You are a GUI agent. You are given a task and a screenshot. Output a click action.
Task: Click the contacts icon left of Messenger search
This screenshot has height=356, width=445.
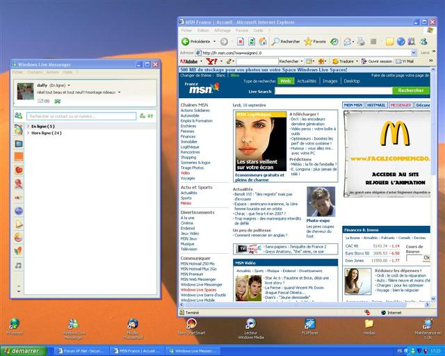click(x=19, y=115)
